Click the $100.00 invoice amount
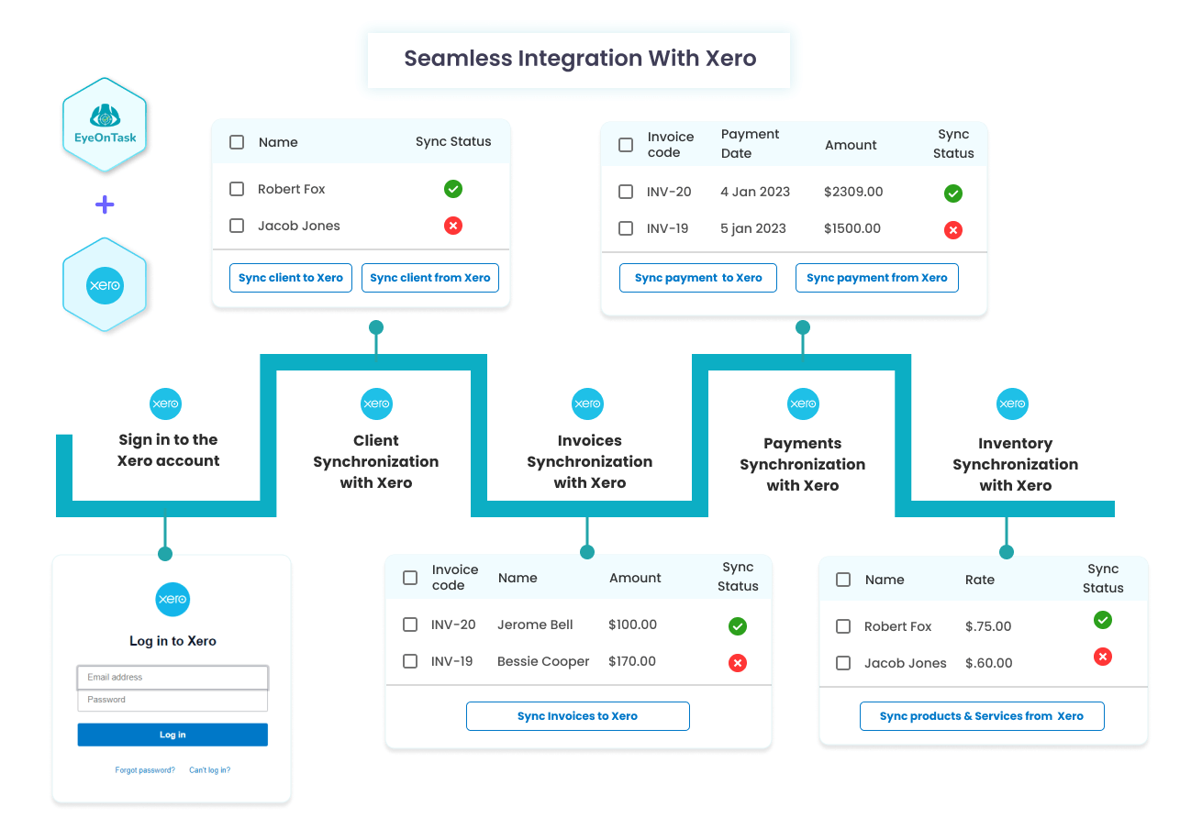Screen dimensions: 1180x829 (632, 625)
